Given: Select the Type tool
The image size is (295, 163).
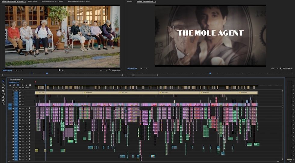Looking at the screenshot, I should [3, 104].
